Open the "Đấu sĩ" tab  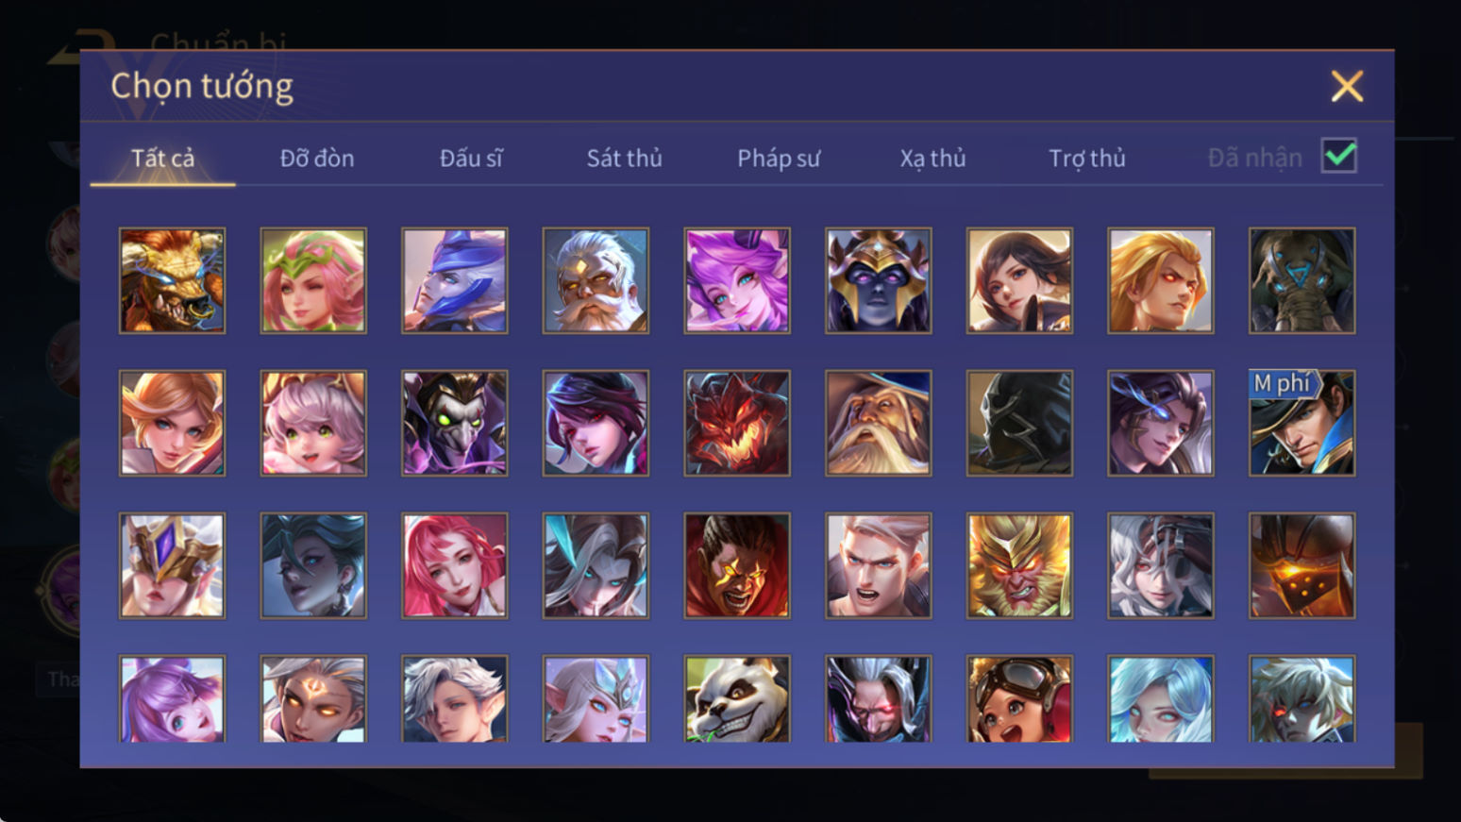point(471,159)
